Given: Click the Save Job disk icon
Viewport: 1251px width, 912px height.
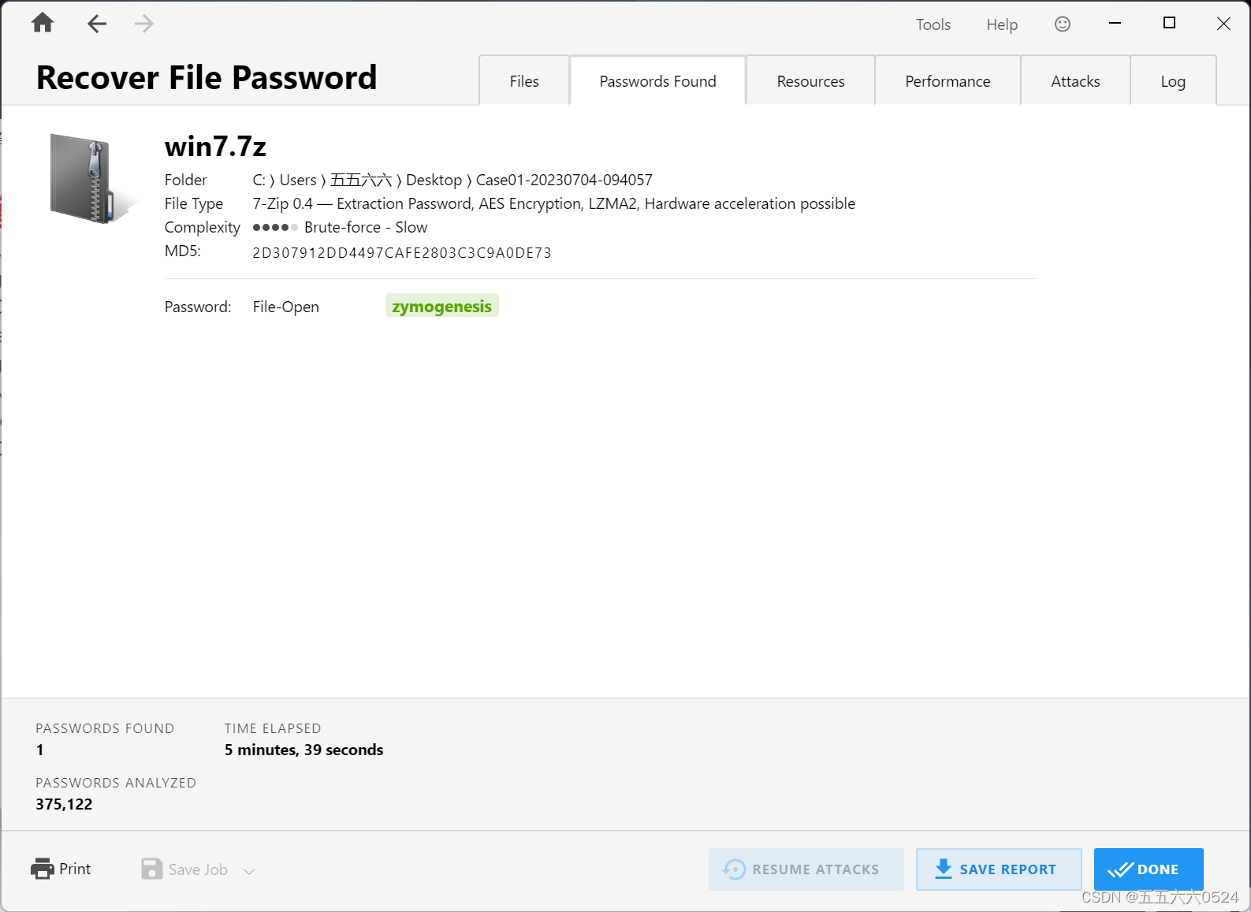Looking at the screenshot, I should pos(151,869).
